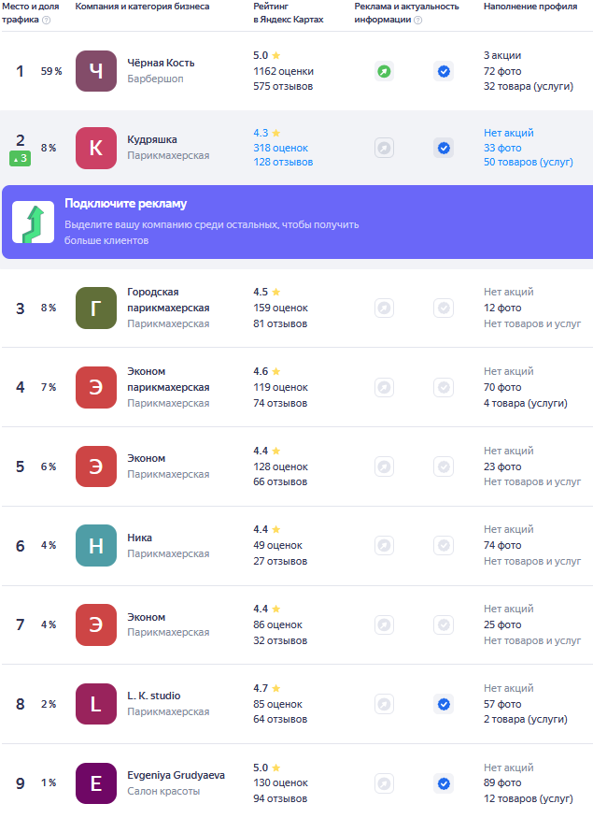593x818 pixels.
Task: Click the advertising icon in Evgeniya Grudyaeva row
Action: 384,783
